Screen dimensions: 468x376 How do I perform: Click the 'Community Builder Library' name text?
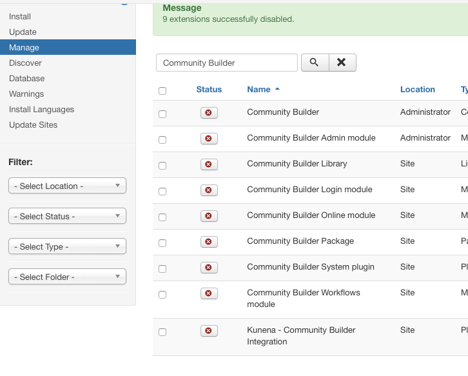[297, 164]
